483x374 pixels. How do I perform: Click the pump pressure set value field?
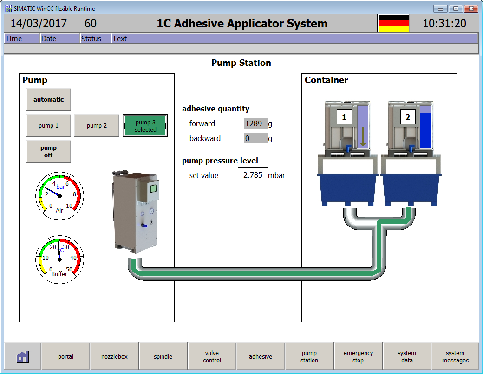pos(253,175)
